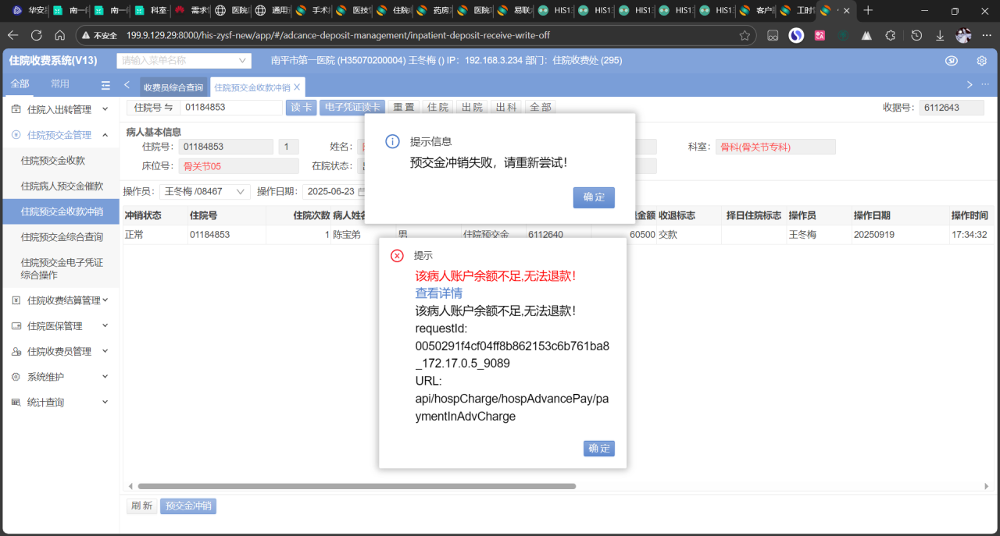Open 住院预交金综合查询 in the sidebar
This screenshot has height=536, width=1000.
click(62, 237)
